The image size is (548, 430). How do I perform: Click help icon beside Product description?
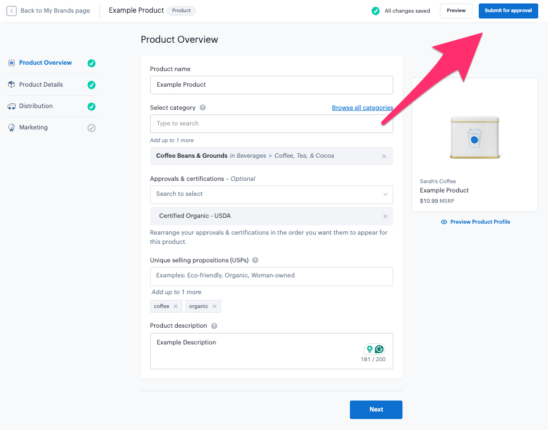(214, 326)
